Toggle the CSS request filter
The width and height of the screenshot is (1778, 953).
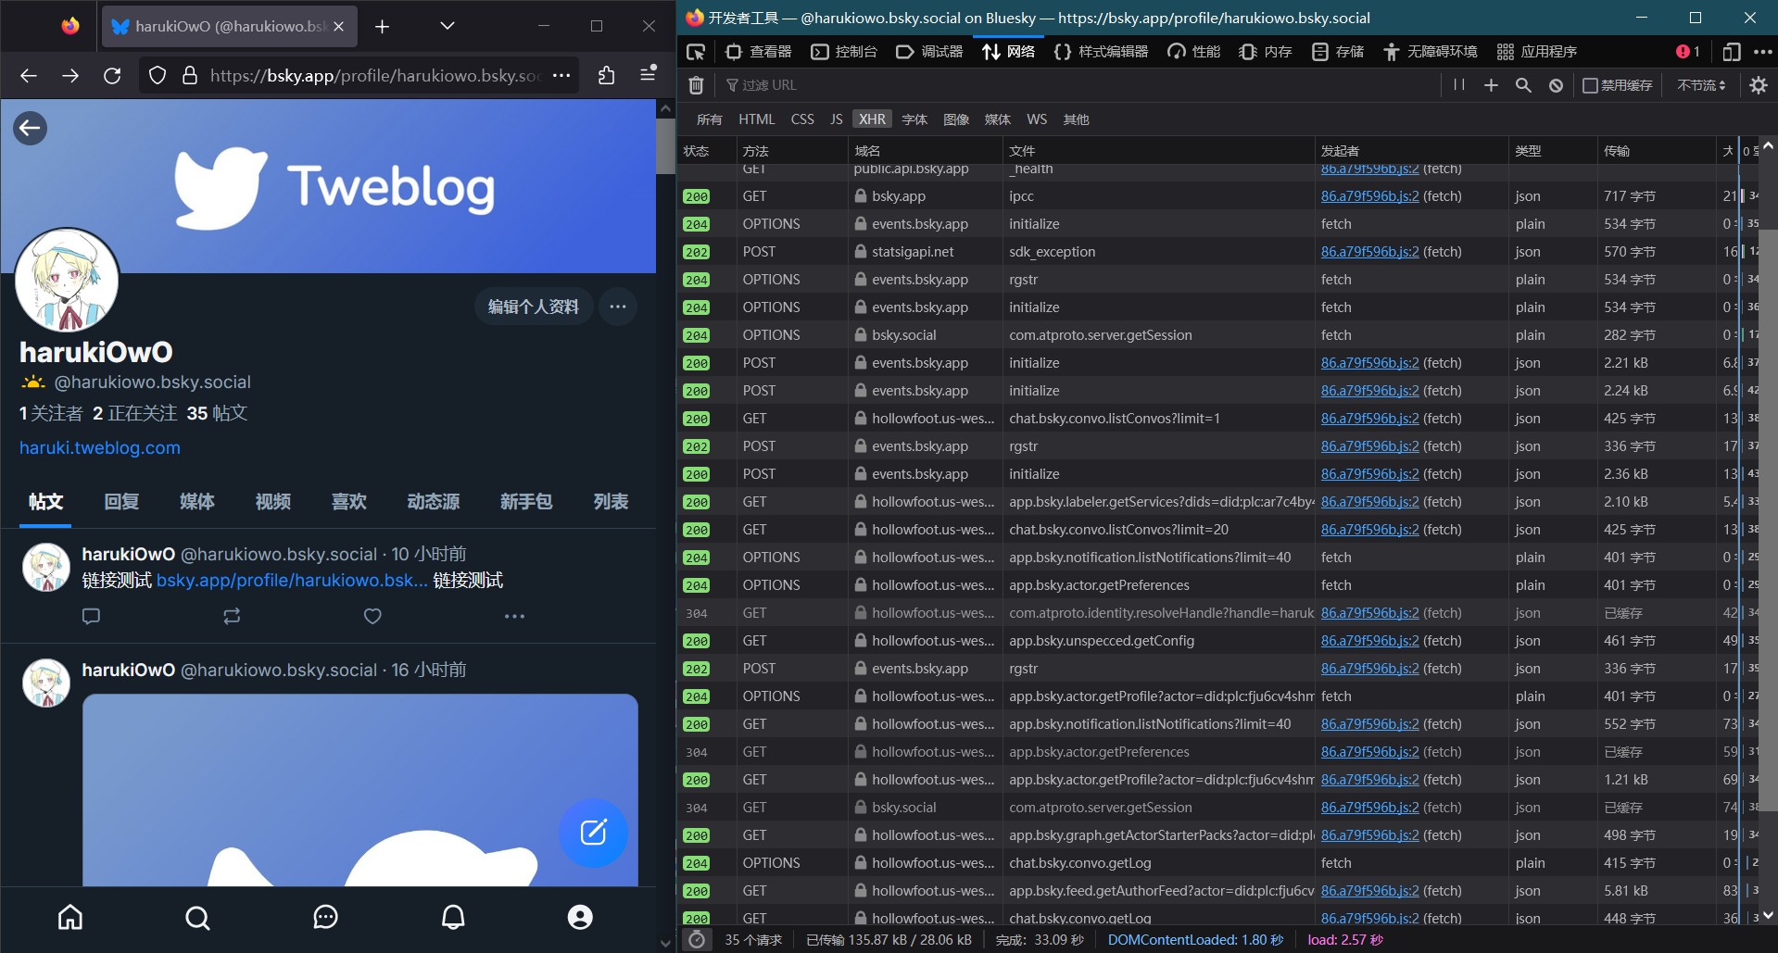click(x=801, y=119)
